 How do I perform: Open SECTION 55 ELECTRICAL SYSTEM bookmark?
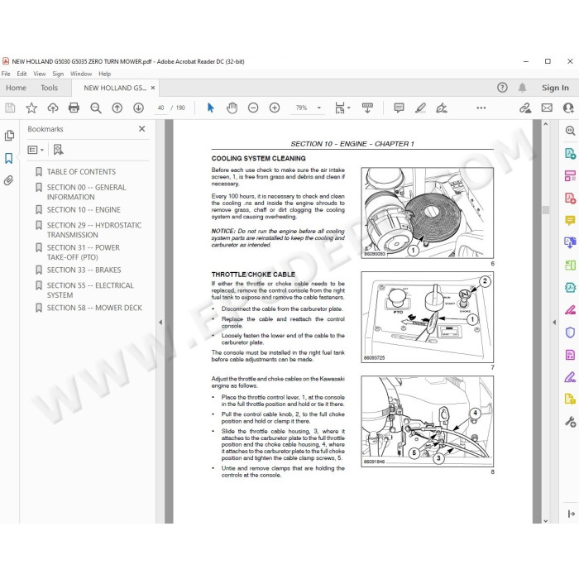tap(90, 290)
